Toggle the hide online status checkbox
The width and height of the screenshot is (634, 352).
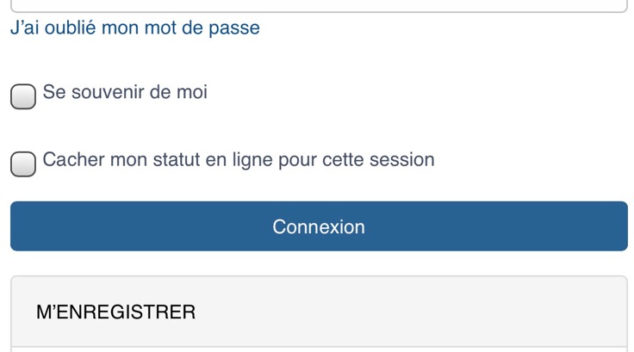23,164
